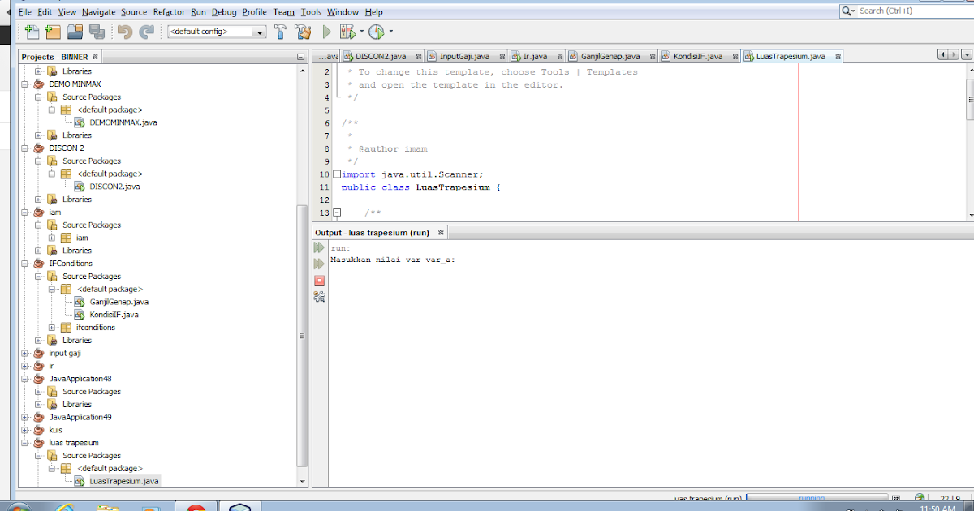
Task: Select LuasTrapesium.java in Projects tree
Action: 124,481
